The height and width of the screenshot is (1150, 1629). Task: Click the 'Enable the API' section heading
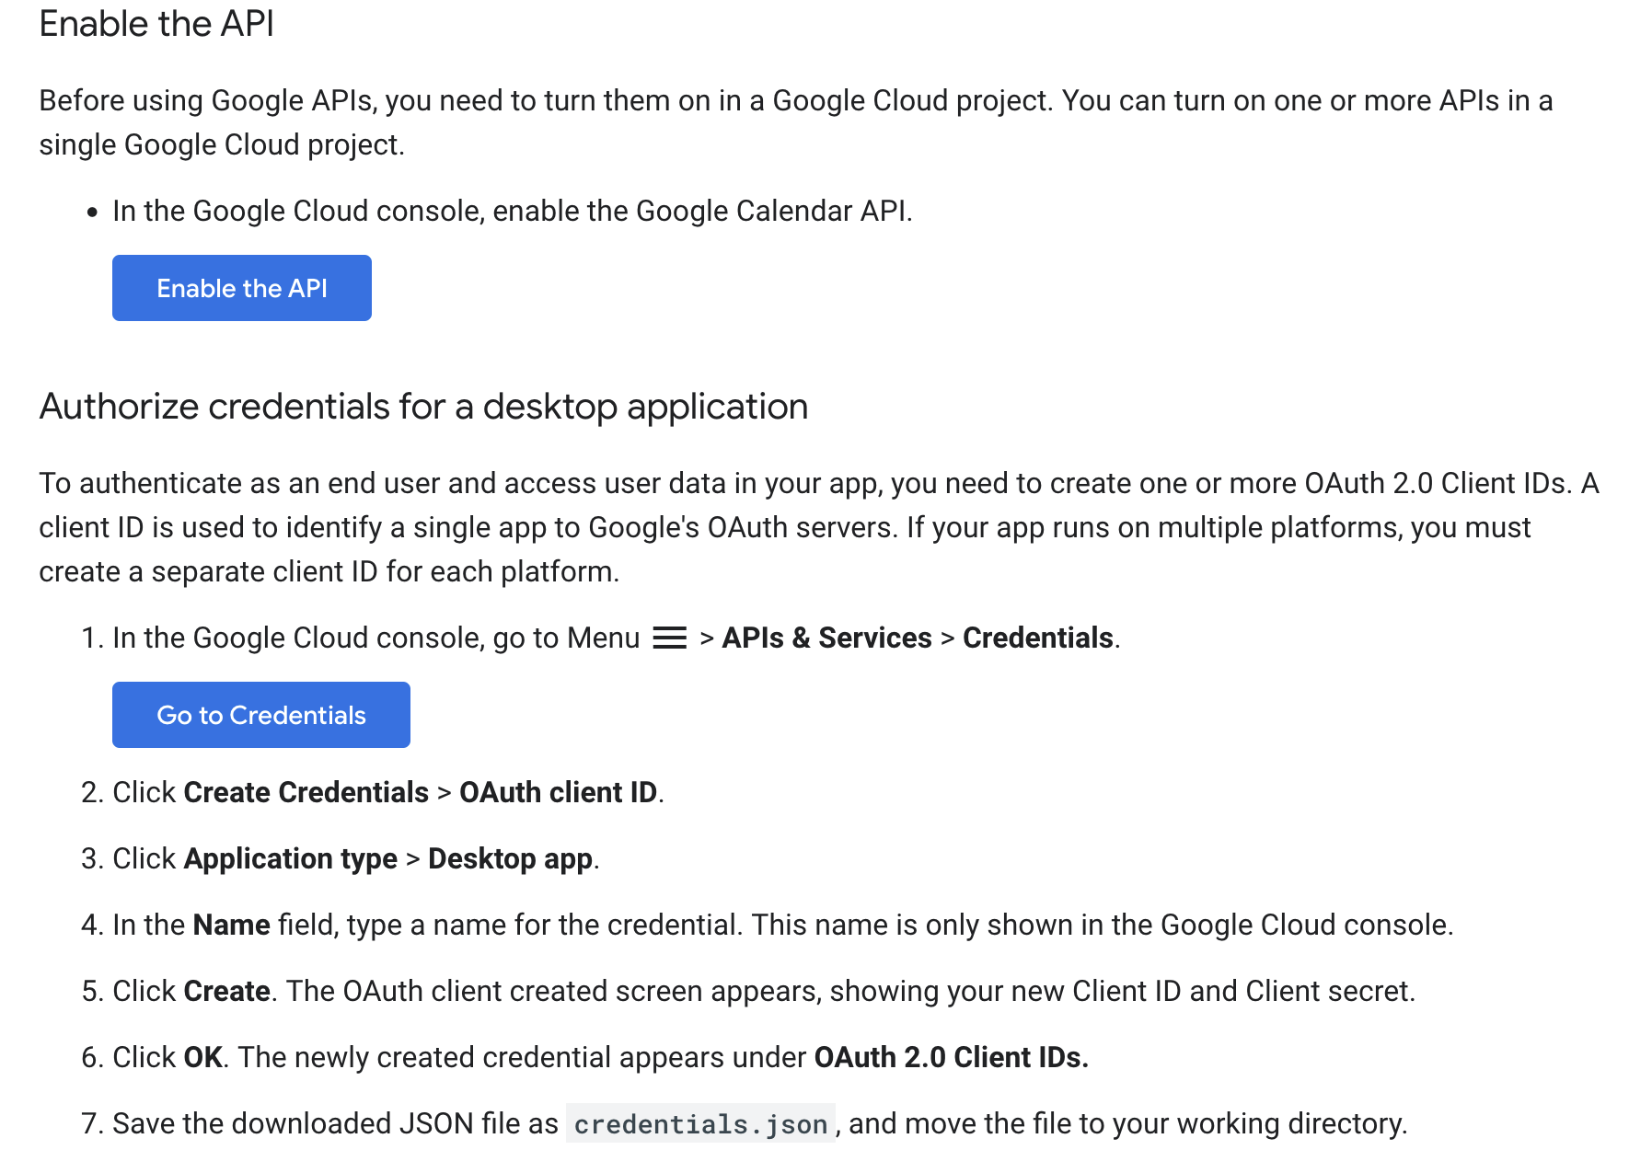point(156,24)
